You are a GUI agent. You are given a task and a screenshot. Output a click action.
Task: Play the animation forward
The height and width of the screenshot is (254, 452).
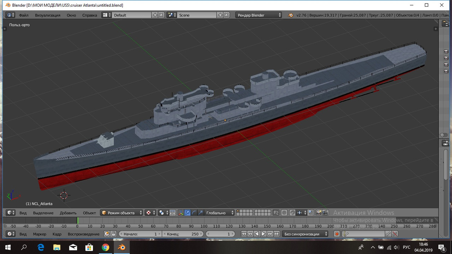click(x=263, y=234)
